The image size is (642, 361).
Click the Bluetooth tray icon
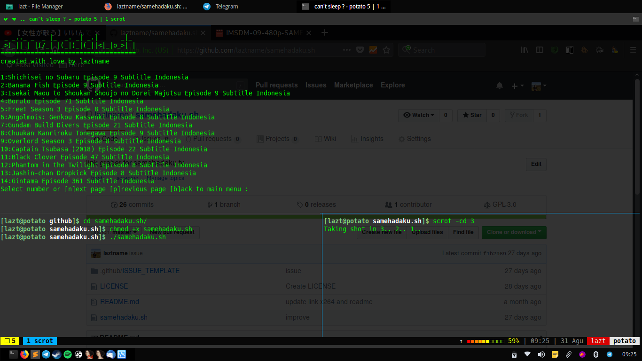[x=596, y=354]
